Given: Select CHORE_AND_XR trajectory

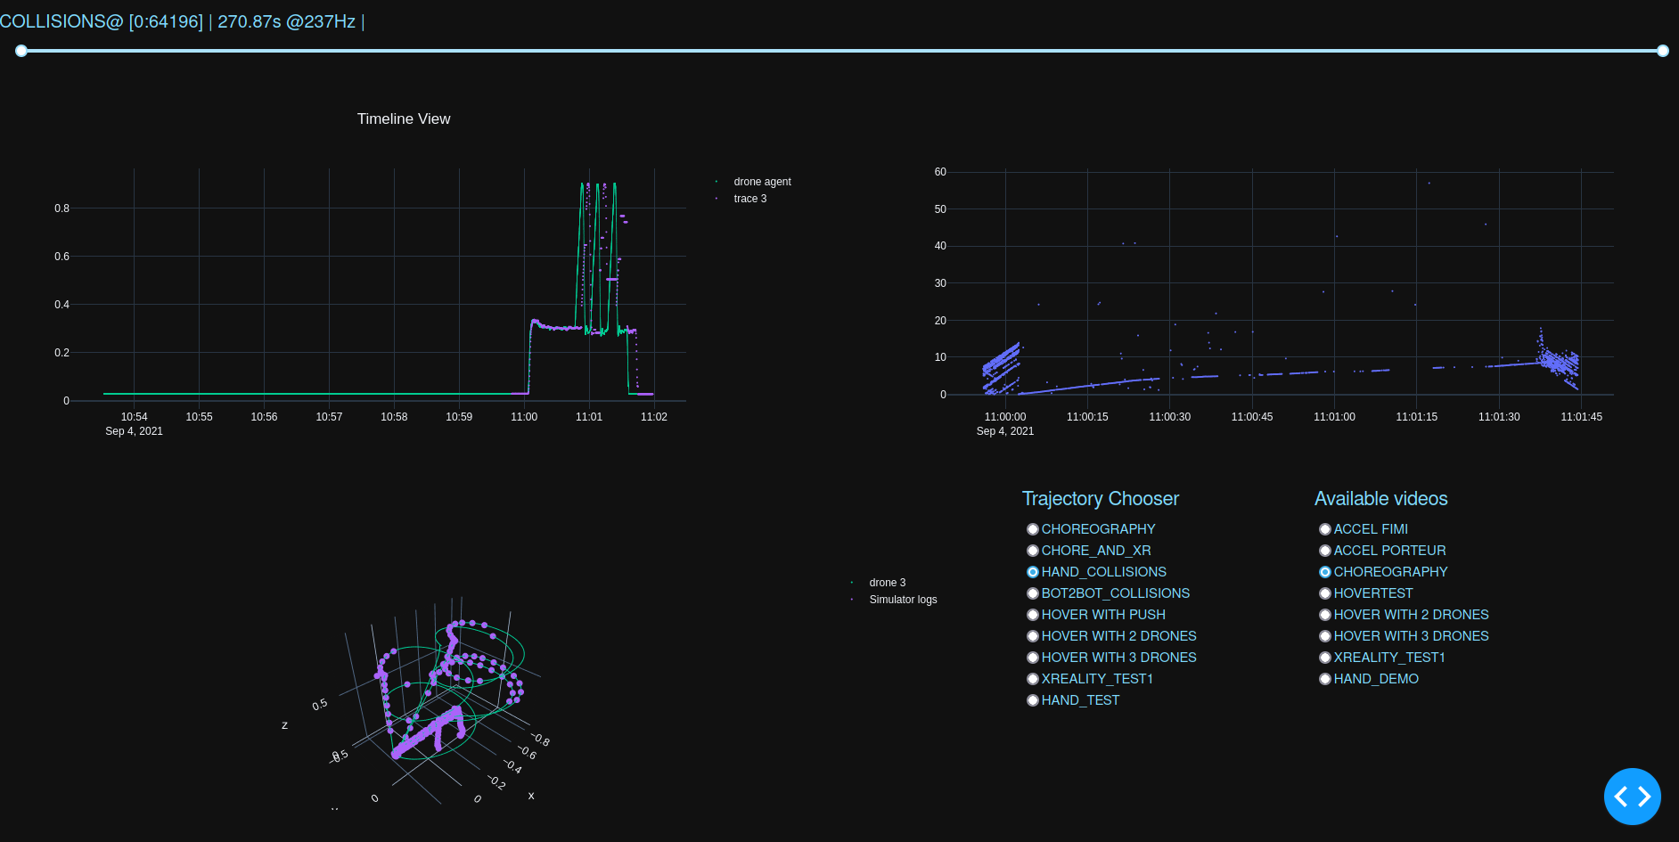Looking at the screenshot, I should (1033, 550).
